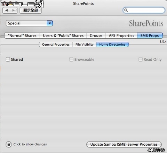Go back with the left arrow button

coord(6,10)
